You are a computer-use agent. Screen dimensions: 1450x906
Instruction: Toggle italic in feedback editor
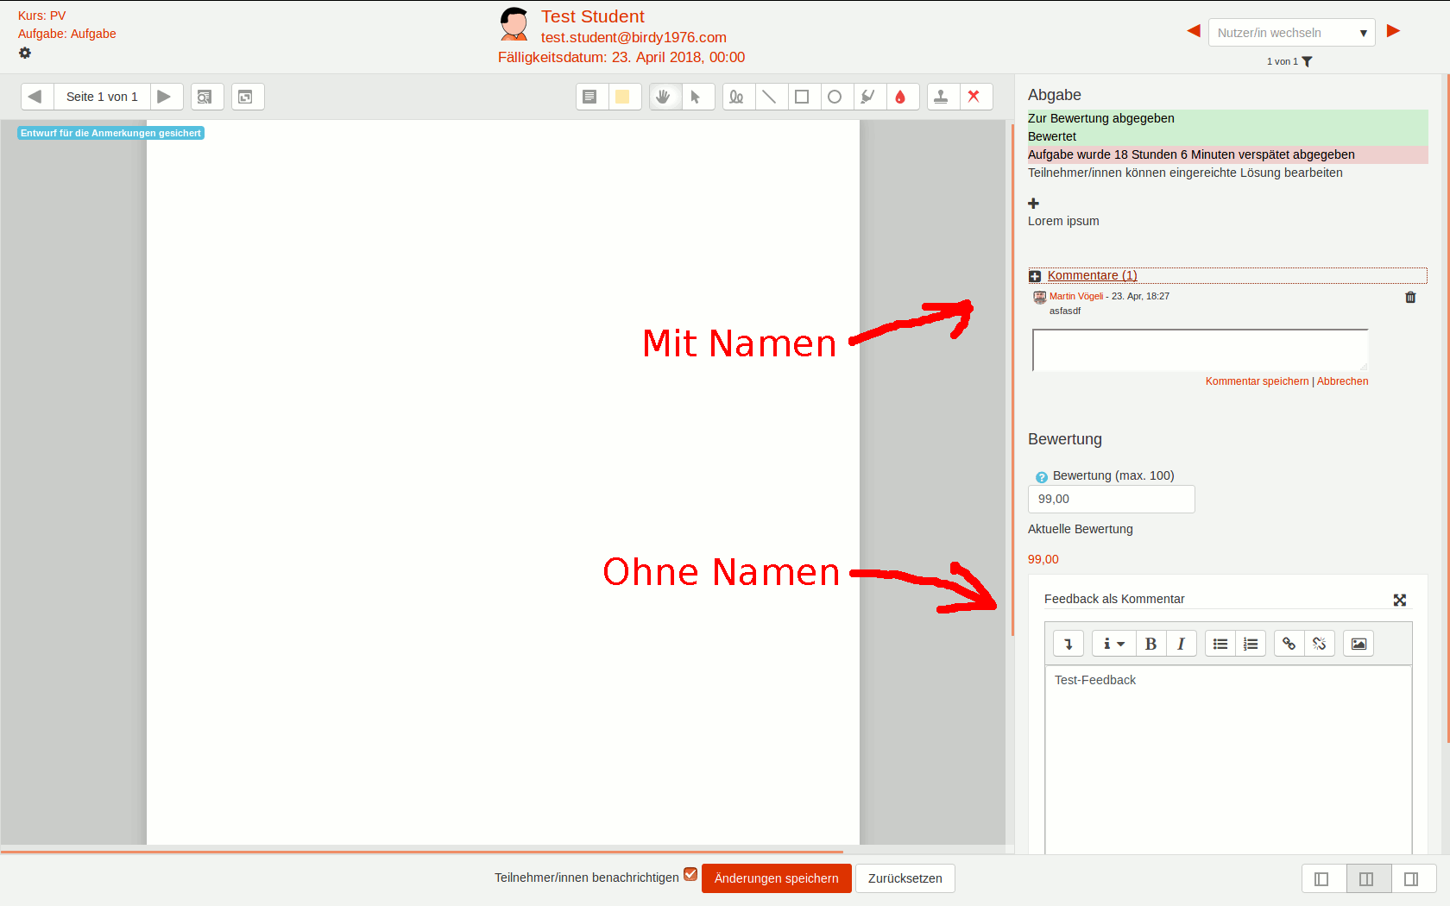[1181, 644]
